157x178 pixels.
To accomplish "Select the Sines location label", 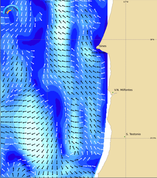I will click(103, 46).
